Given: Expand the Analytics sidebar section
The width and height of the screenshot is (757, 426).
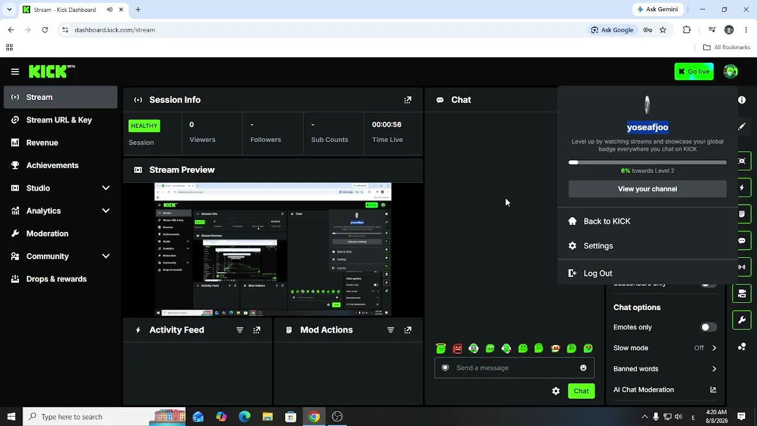Looking at the screenshot, I should pos(106,211).
